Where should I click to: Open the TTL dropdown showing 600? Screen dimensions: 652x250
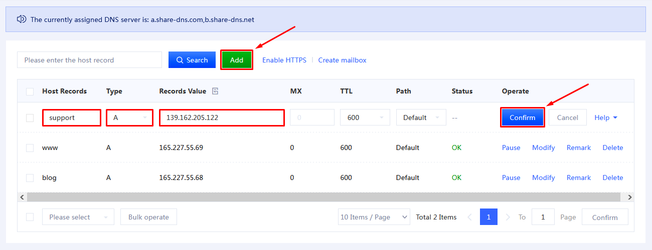[365, 117]
